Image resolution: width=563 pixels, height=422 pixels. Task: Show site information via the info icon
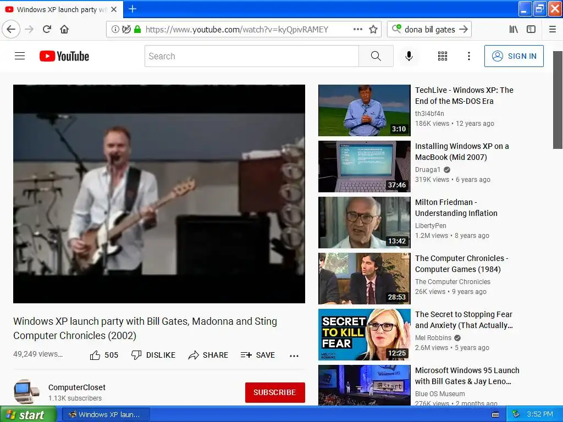click(x=115, y=30)
